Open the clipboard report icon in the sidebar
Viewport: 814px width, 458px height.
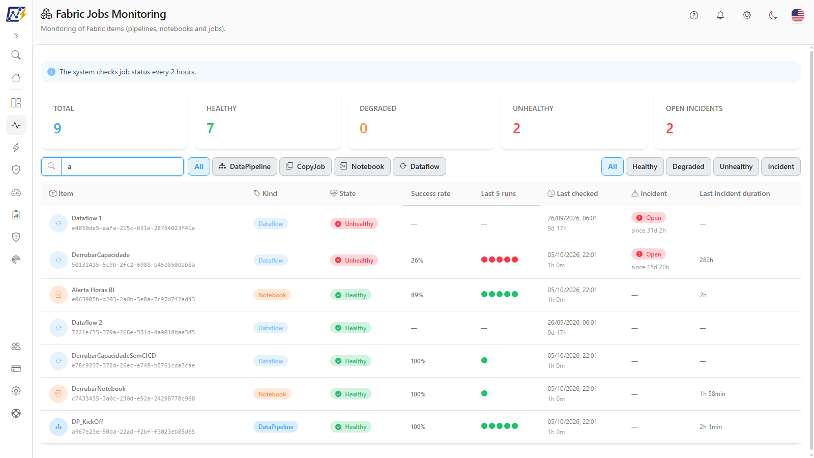[16, 215]
